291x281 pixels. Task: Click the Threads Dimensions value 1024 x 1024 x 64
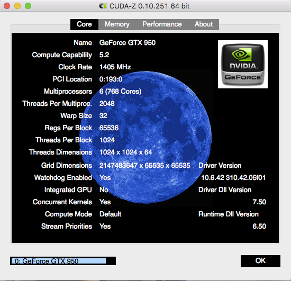click(126, 152)
